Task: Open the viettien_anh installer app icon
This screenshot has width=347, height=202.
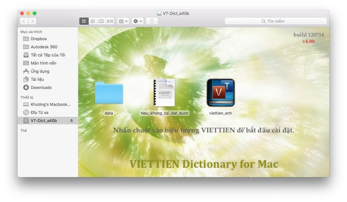Action: pyautogui.click(x=221, y=93)
